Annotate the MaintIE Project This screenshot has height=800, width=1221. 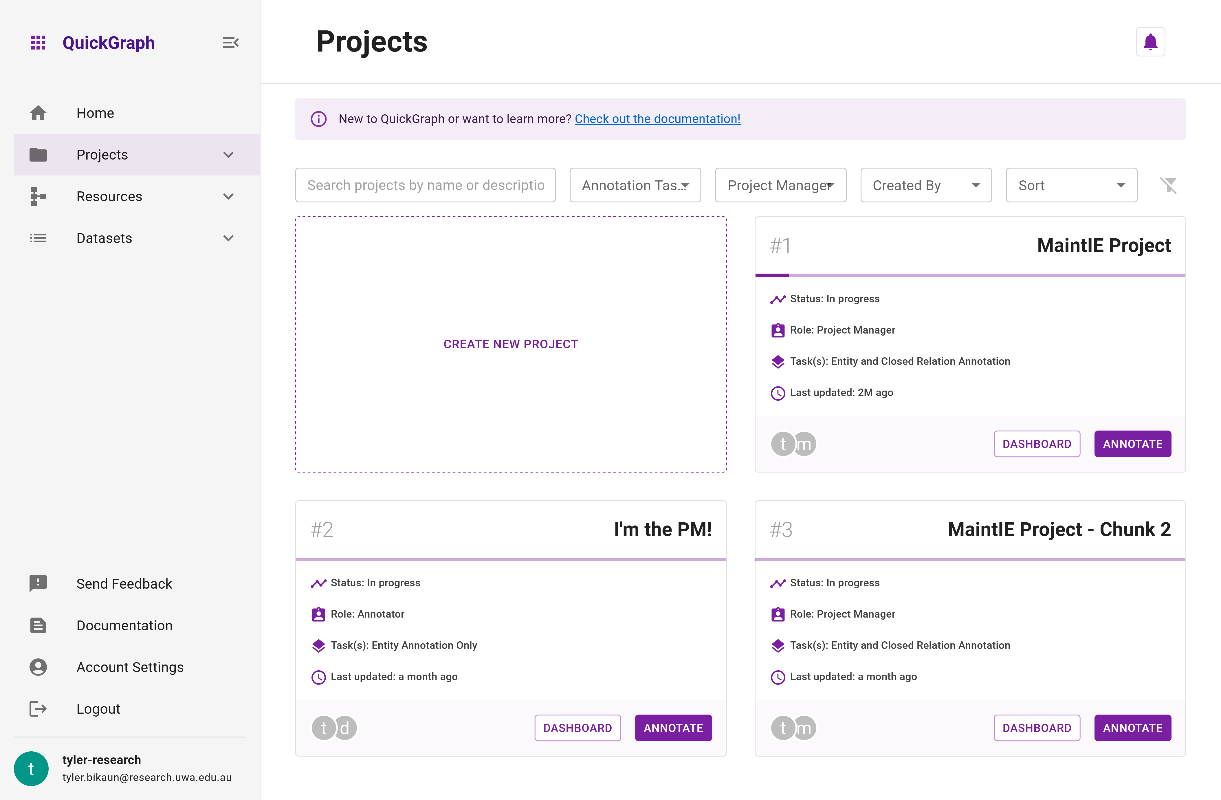pyautogui.click(x=1132, y=444)
